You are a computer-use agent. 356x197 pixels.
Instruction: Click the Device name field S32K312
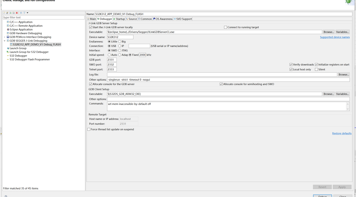pos(120,37)
